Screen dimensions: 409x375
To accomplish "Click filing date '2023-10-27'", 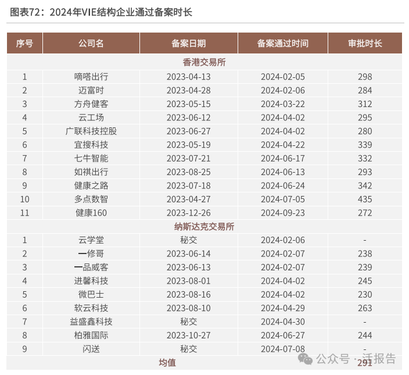I will click(x=189, y=335).
